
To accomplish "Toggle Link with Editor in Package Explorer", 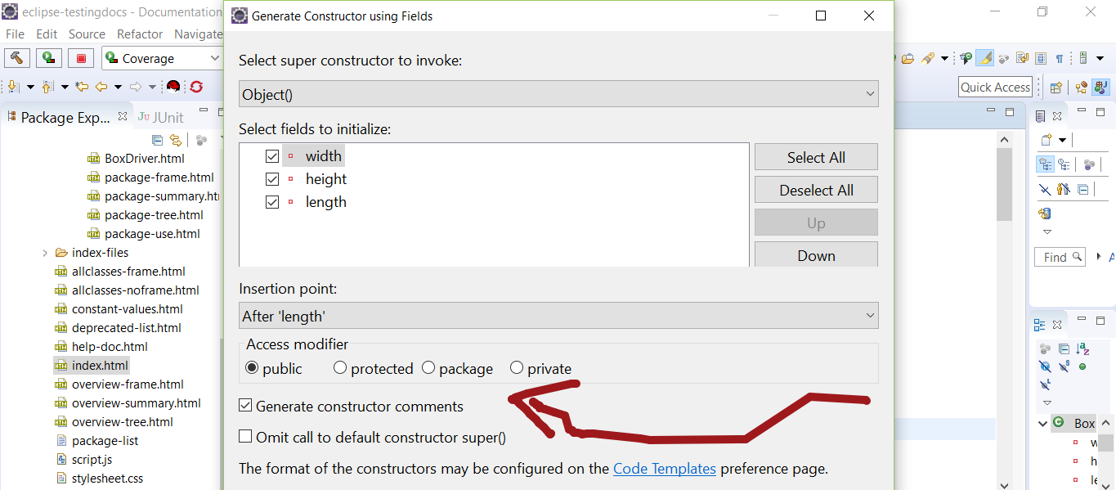I will 175,140.
